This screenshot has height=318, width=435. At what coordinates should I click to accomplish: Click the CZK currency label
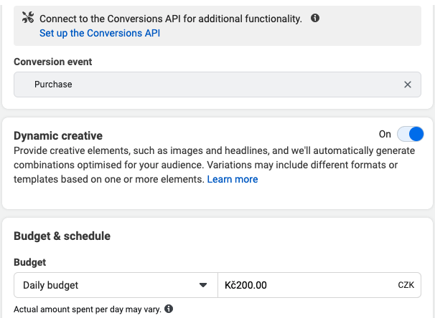(x=406, y=285)
